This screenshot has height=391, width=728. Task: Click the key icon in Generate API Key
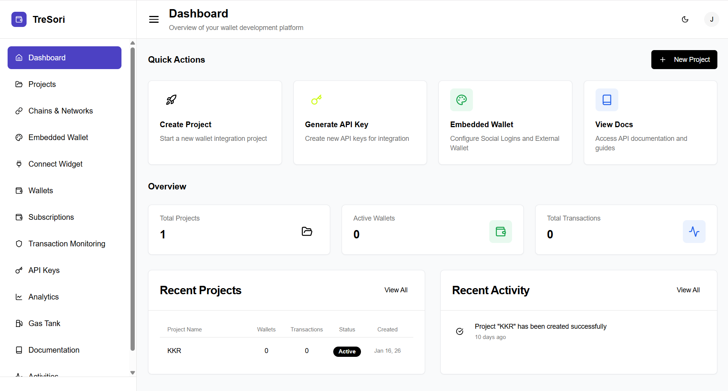(316, 100)
